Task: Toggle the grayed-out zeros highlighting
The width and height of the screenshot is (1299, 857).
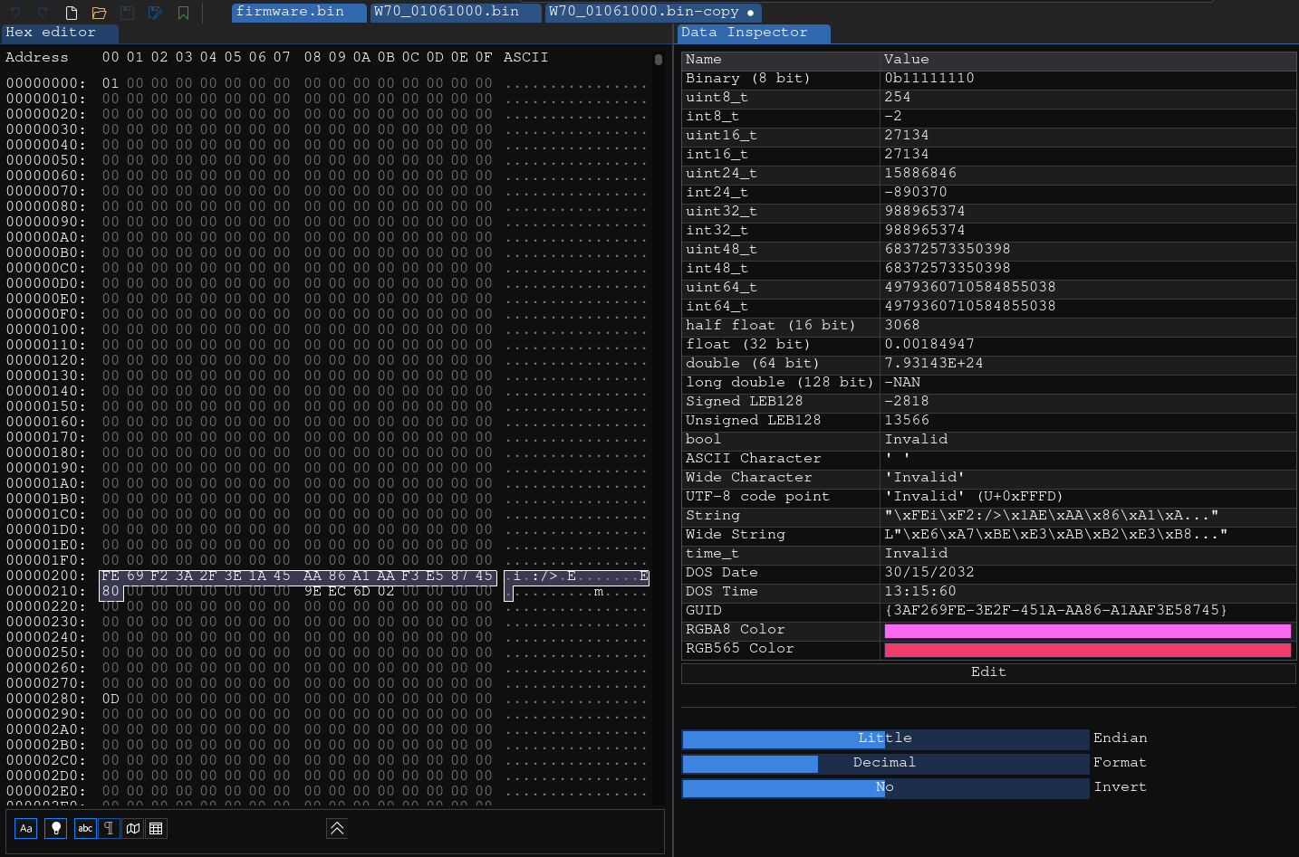Action: point(55,828)
